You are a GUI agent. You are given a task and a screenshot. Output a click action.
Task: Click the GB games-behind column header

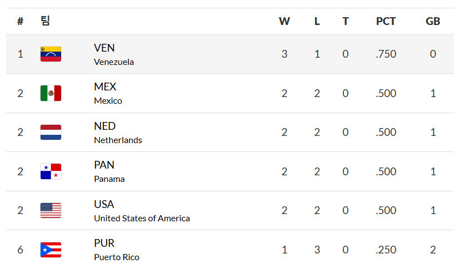click(x=433, y=22)
